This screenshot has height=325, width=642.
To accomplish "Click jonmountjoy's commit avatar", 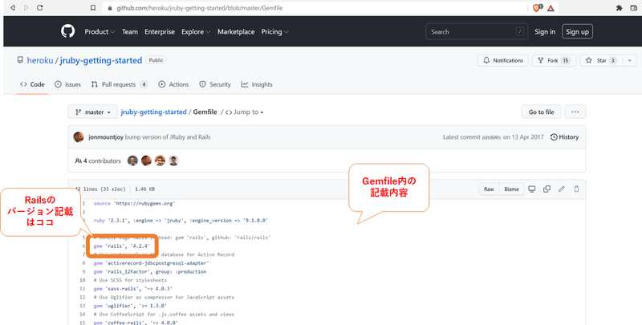I will 79,137.
